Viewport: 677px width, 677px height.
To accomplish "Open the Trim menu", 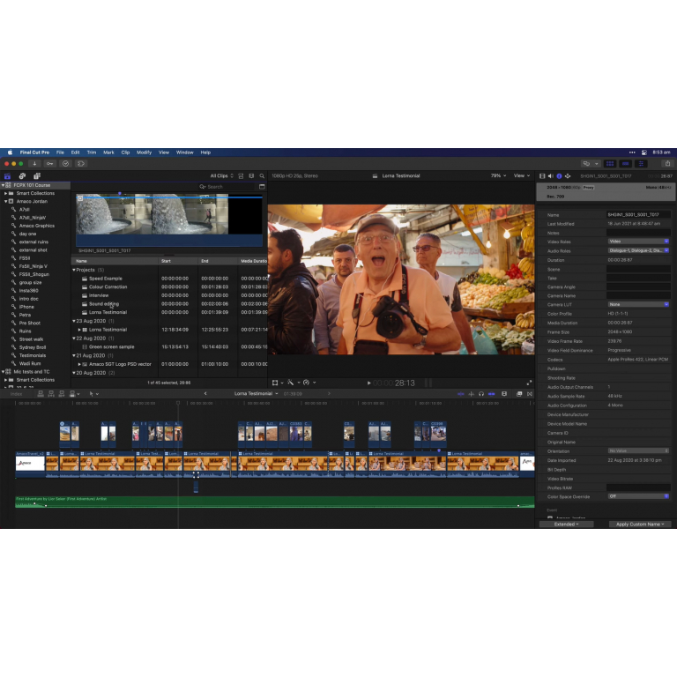I will pos(92,153).
